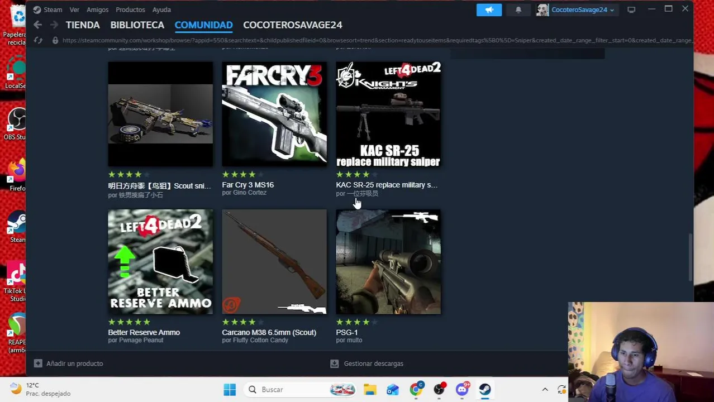Go to the TIENDA tab
714x402 pixels.
point(83,25)
